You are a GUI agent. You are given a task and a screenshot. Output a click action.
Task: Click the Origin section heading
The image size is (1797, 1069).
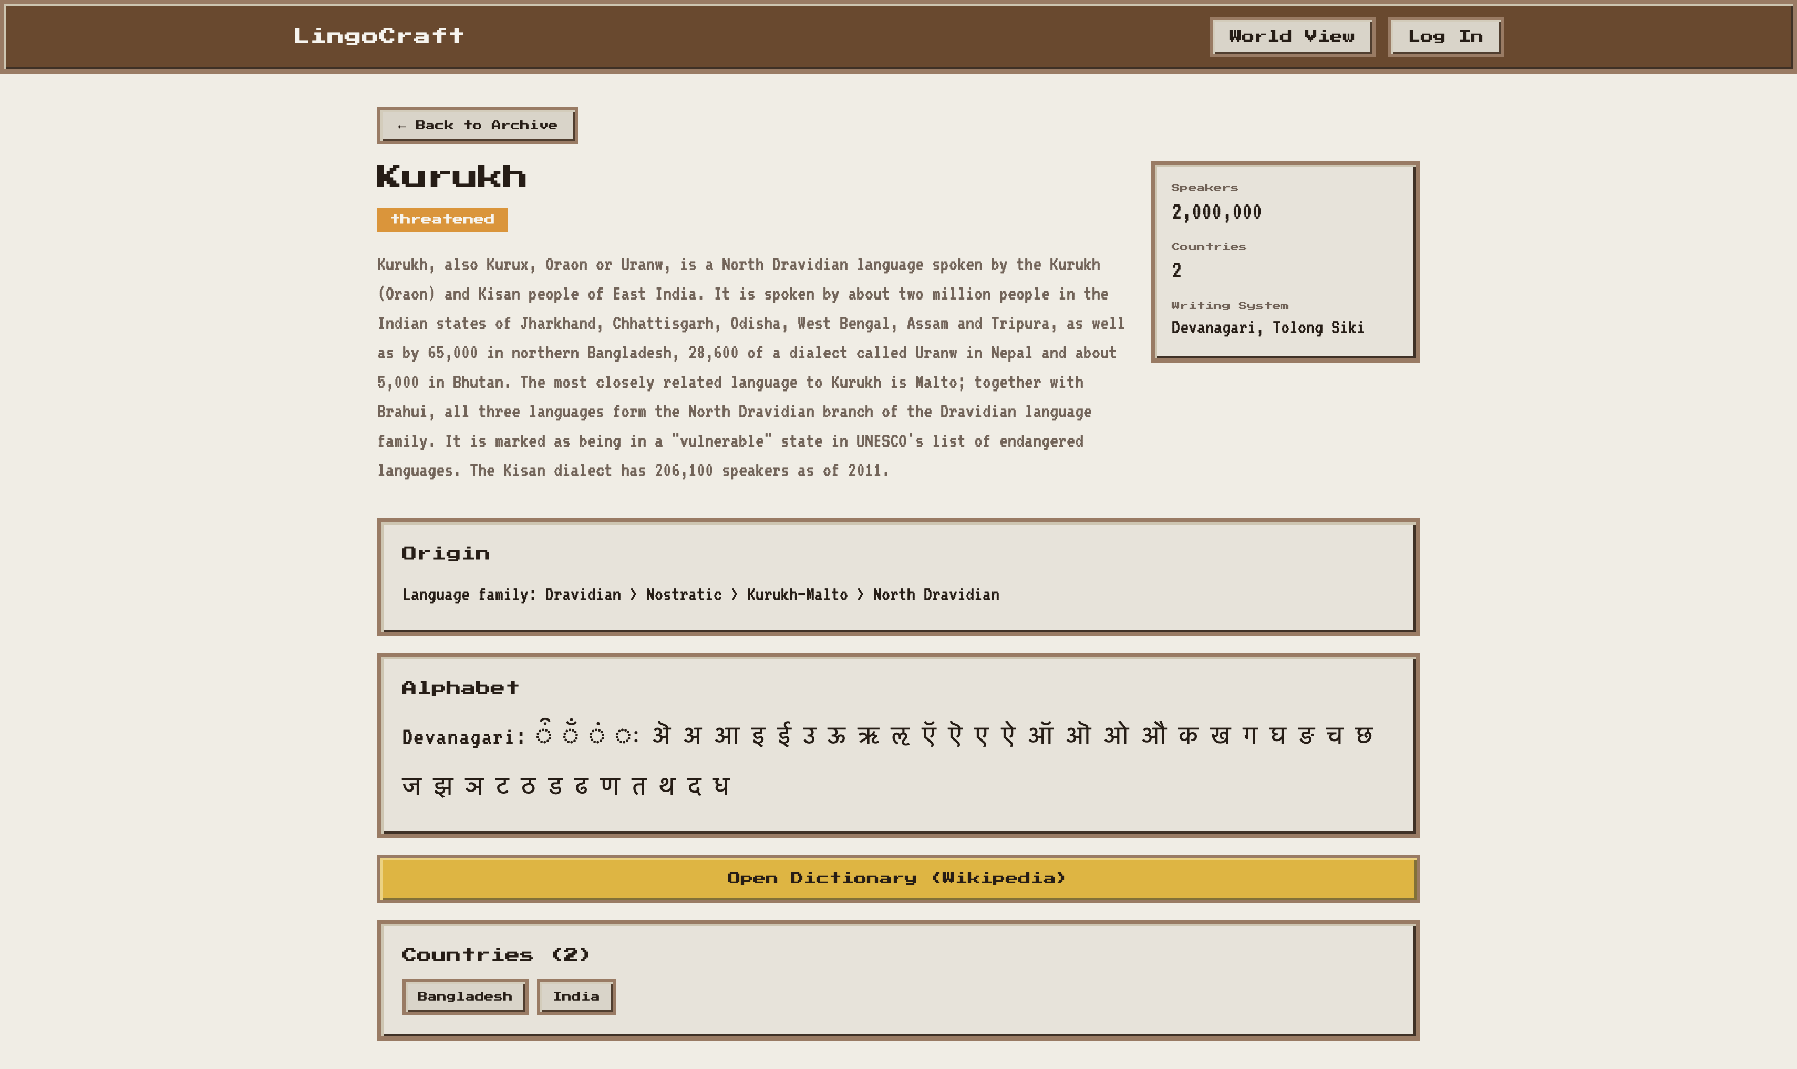click(x=446, y=553)
